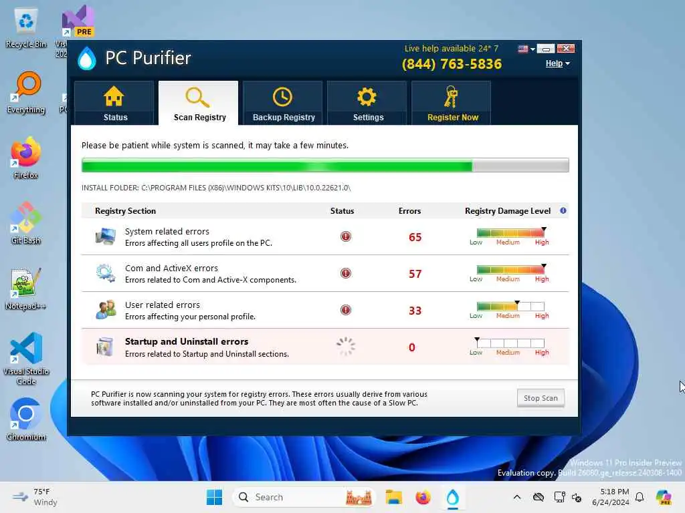
Task: Minimize the PC Purifier window
Action: (546, 49)
